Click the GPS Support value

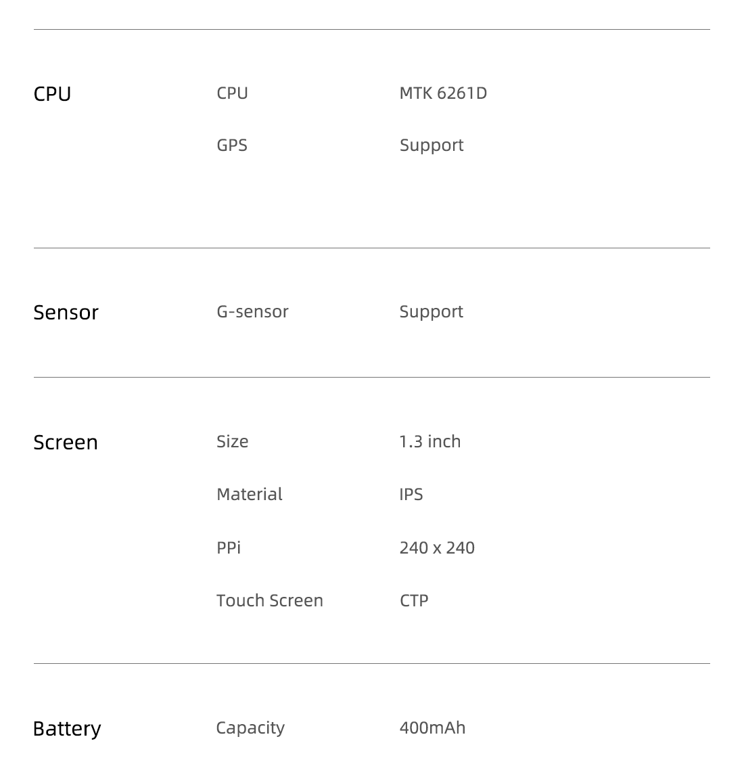432,145
